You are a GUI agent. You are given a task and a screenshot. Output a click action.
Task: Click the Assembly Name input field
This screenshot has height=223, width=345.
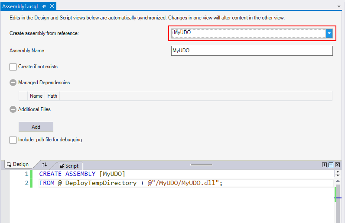(252, 51)
